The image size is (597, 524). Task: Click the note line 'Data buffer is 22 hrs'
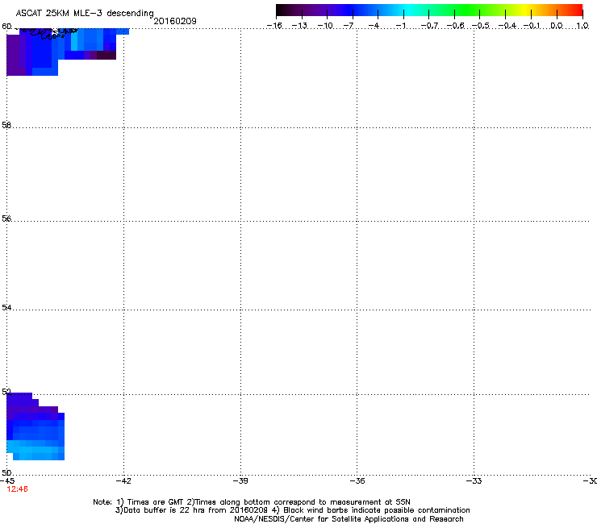[292, 510]
